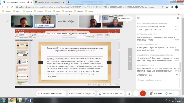This screenshot has width=184, height=103.
Task: Expand video options arrow
Action: pos(94,94)
